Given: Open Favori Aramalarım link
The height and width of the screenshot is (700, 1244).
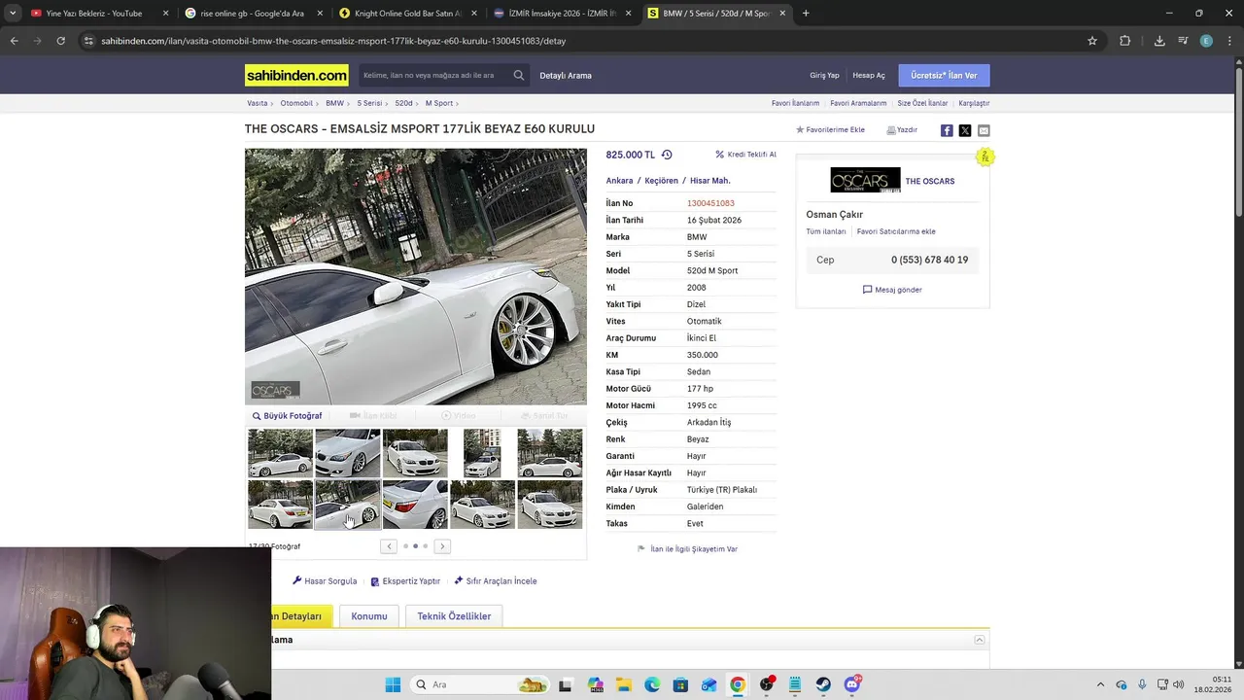Looking at the screenshot, I should point(858,103).
